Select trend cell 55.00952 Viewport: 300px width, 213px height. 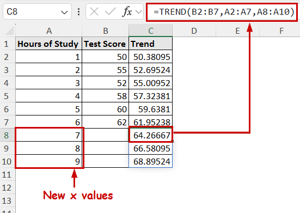pyautogui.click(x=151, y=83)
